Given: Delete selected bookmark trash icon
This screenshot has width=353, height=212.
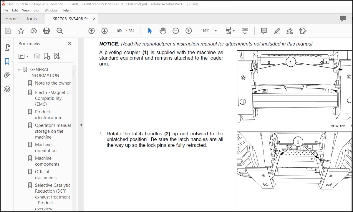Looking at the screenshot, I should point(37,56).
